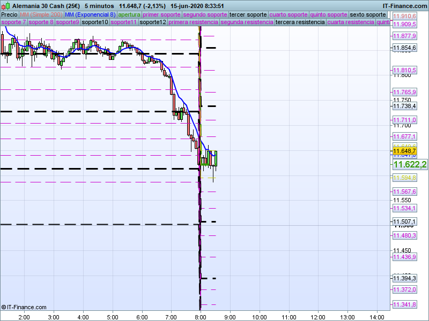
Task: Open the primera resistencia label
Action: 193,22
